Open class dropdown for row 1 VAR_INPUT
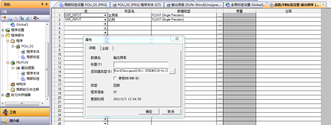The width and height of the screenshot is (331, 125). (105, 15)
